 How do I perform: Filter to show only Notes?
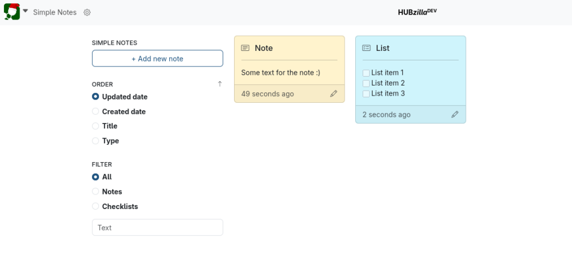(96, 192)
